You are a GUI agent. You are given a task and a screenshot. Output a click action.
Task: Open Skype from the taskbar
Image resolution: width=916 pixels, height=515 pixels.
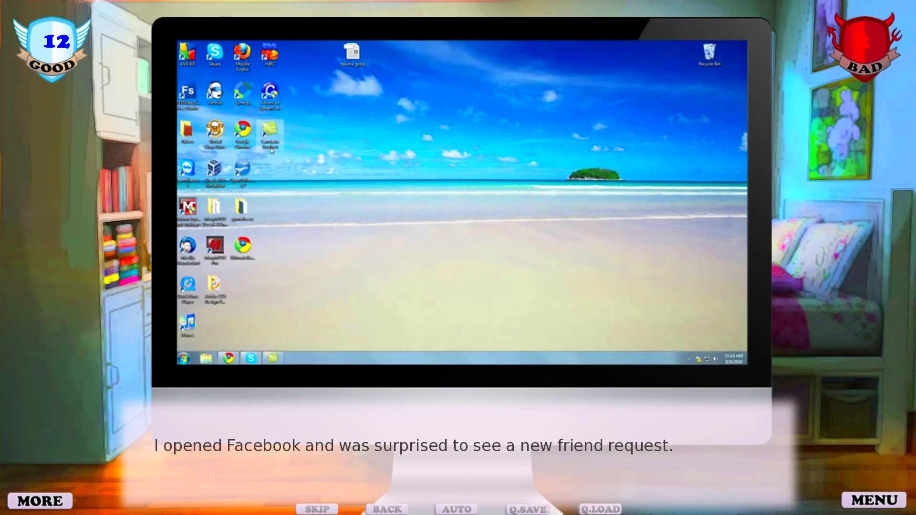click(x=251, y=358)
